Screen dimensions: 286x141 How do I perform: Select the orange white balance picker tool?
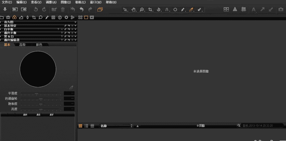point(191,9)
